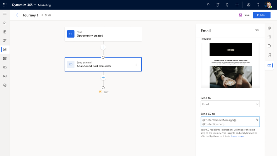
Task: Open the wrench settings tab in right rail
Action: (269, 55)
